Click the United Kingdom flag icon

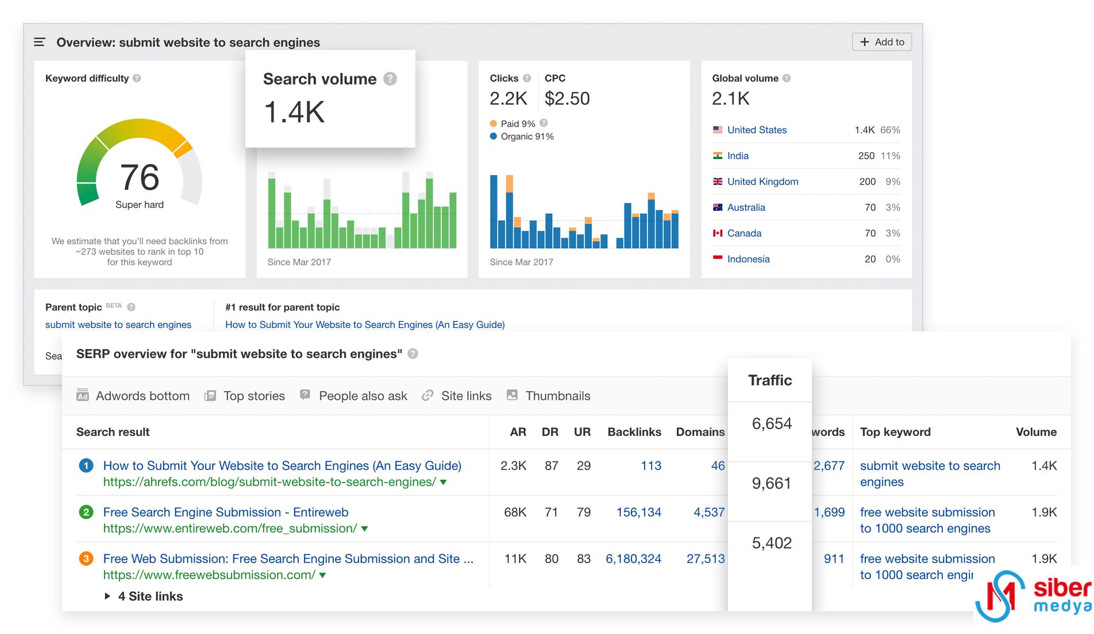click(x=718, y=181)
